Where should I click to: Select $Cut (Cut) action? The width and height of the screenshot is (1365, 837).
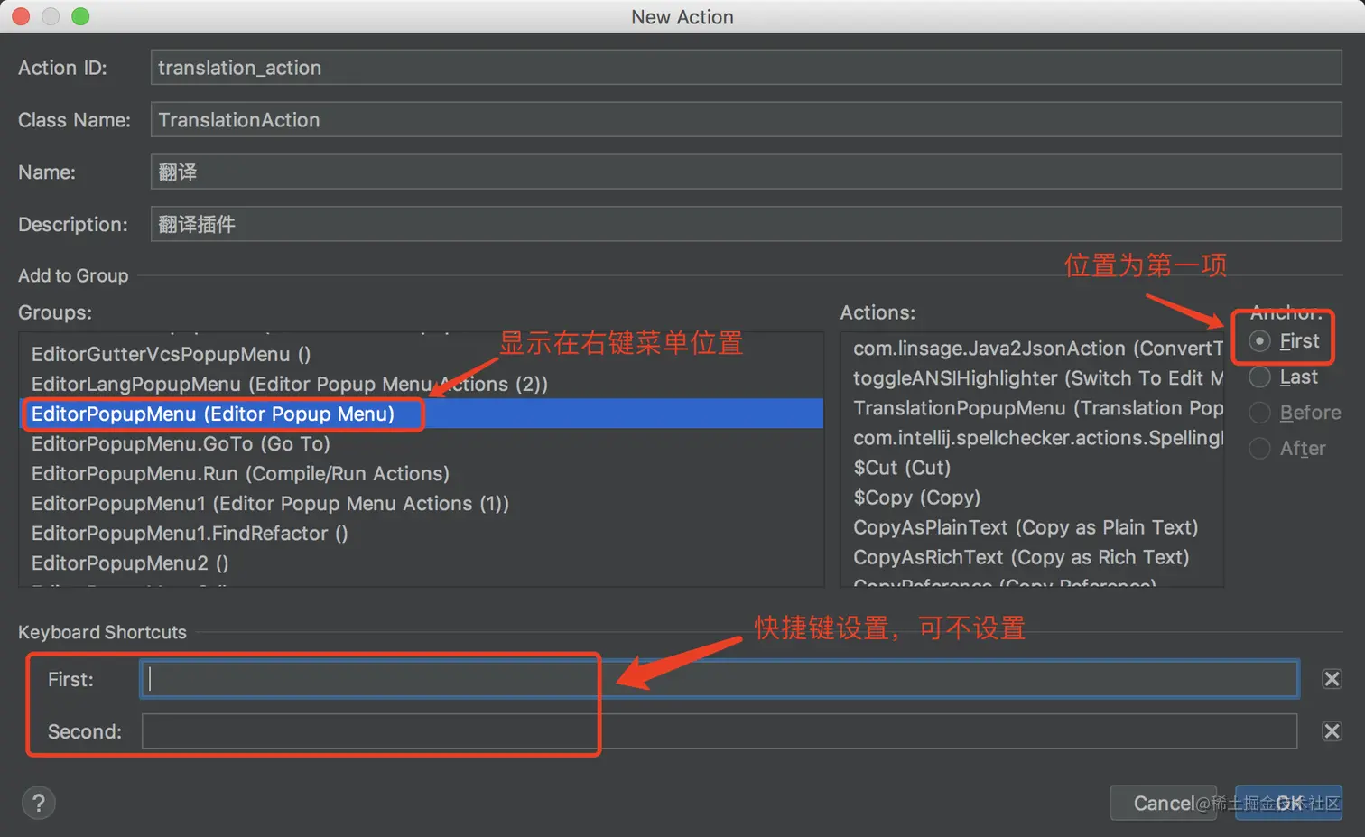coord(1032,468)
